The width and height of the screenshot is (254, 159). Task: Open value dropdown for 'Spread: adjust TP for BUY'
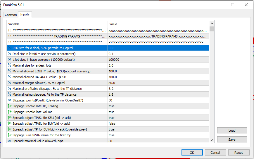[158, 129]
